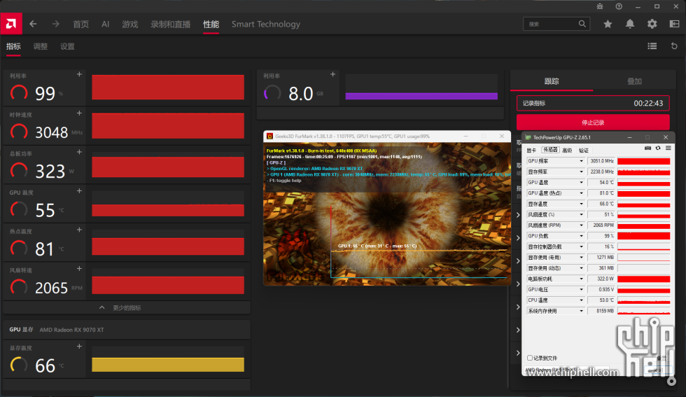Open GPU 温度 (热点) sensor dropdown
686x397 pixels.
click(582, 193)
